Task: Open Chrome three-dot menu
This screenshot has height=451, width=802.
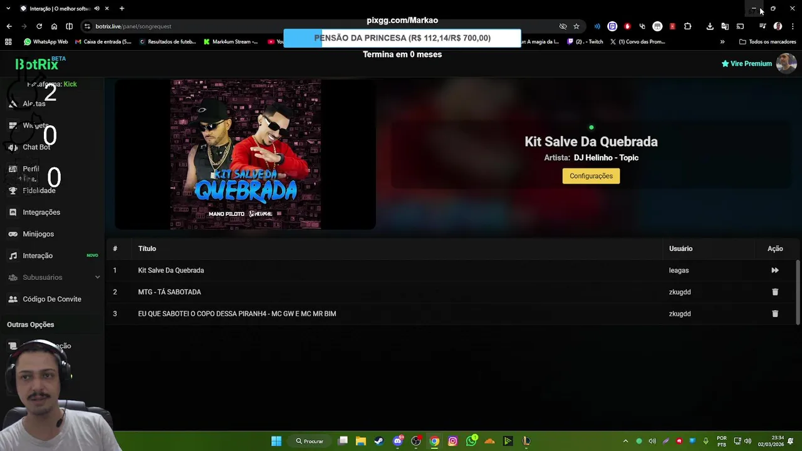Action: click(x=793, y=26)
